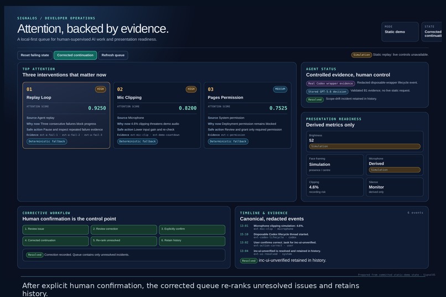Click workflow step 5. Re-rank unresolved
Image resolution: width=446 pixels, height=297 pixels.
124,241
